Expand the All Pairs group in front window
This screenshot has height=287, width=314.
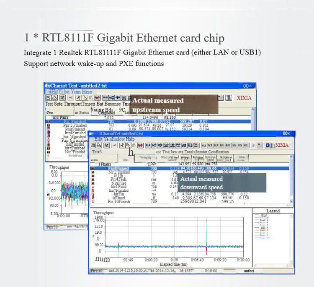click(x=105, y=164)
